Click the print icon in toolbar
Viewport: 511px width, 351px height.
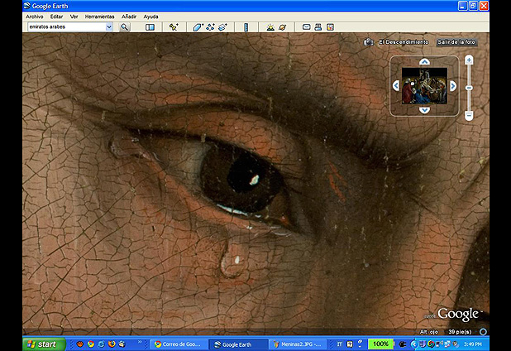317,26
